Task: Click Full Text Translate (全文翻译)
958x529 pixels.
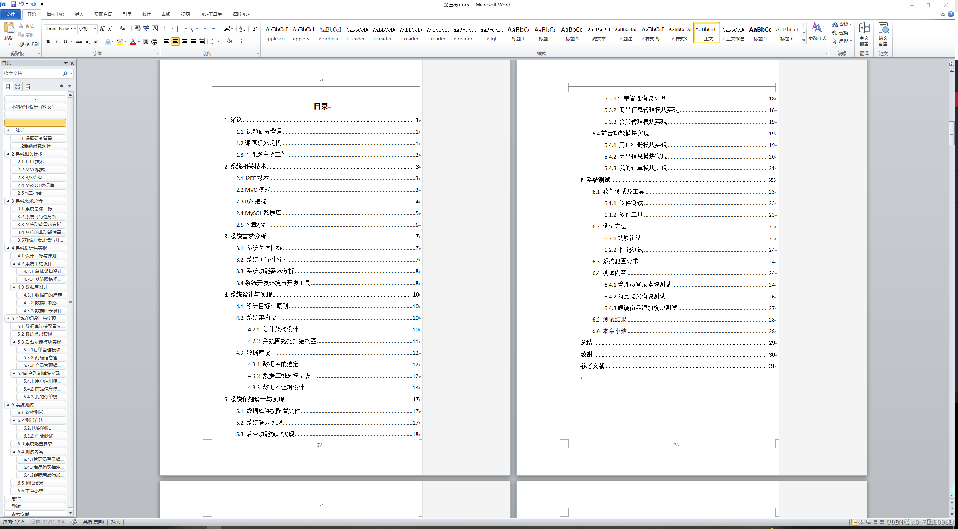Action: coord(864,34)
